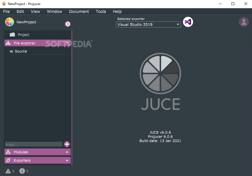Maximize the Projucer window
The width and height of the screenshot is (252, 176).
[x=233, y=4]
